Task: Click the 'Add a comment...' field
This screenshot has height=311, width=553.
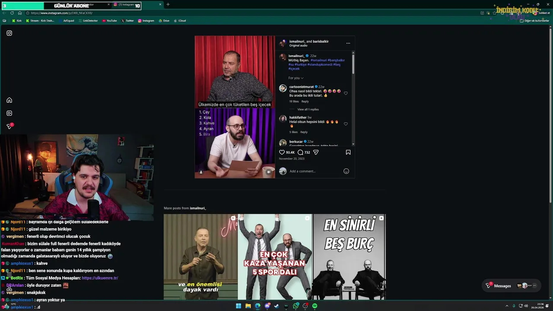Action: pyautogui.click(x=315, y=171)
